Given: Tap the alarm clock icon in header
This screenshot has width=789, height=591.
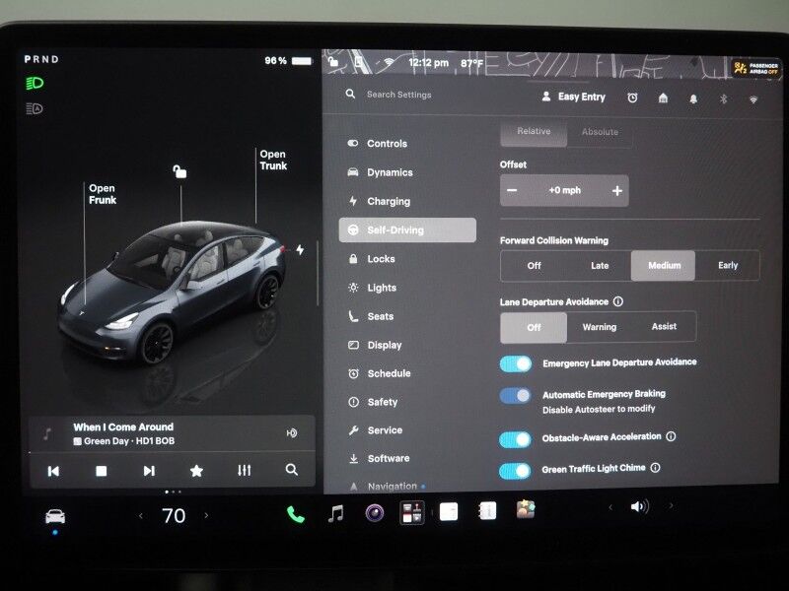Looking at the screenshot, I should (632, 98).
